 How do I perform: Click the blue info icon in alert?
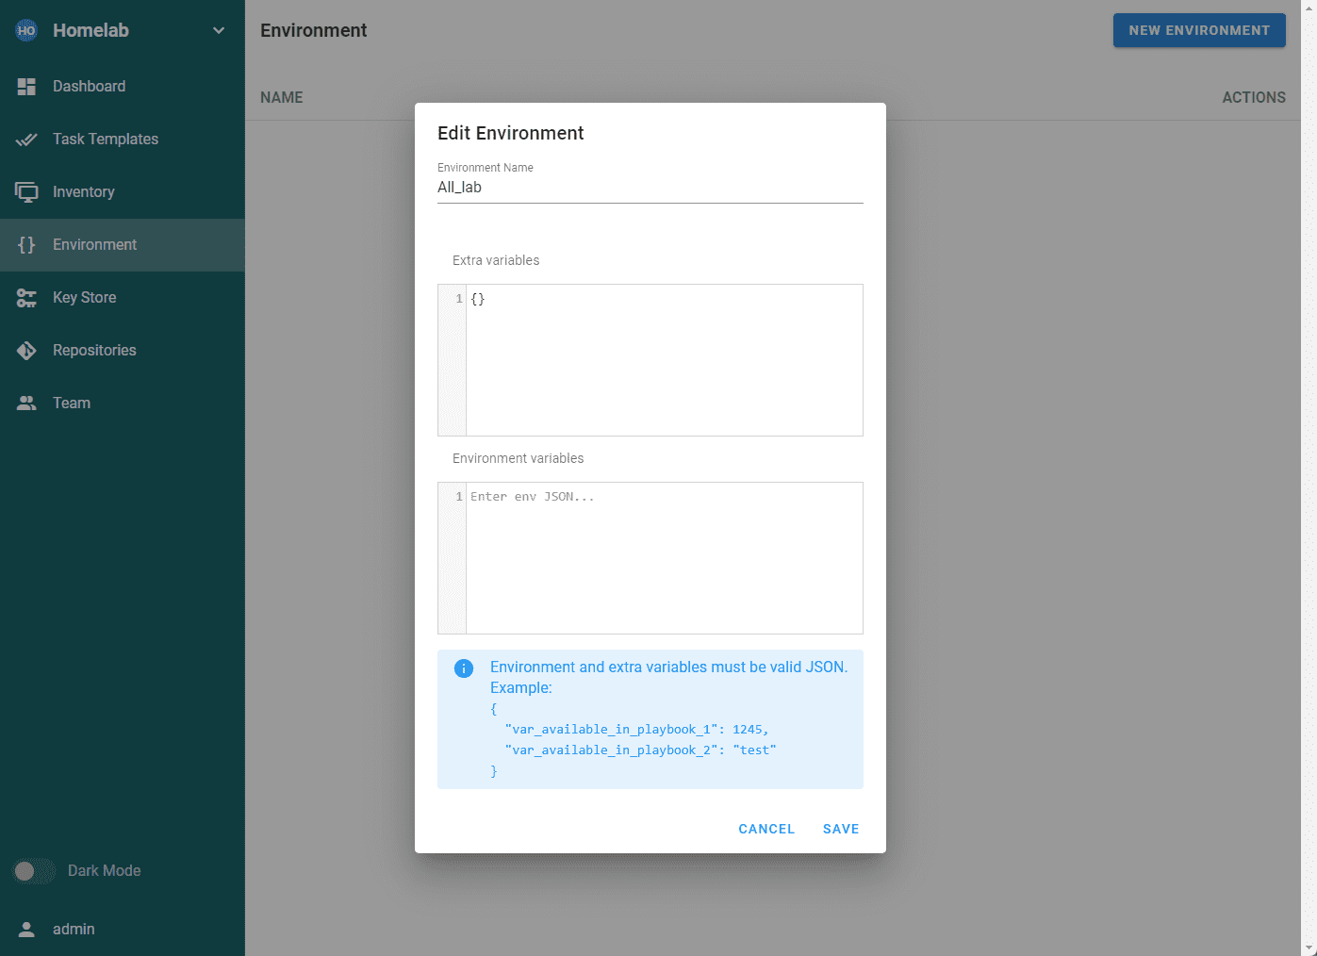pyautogui.click(x=464, y=668)
